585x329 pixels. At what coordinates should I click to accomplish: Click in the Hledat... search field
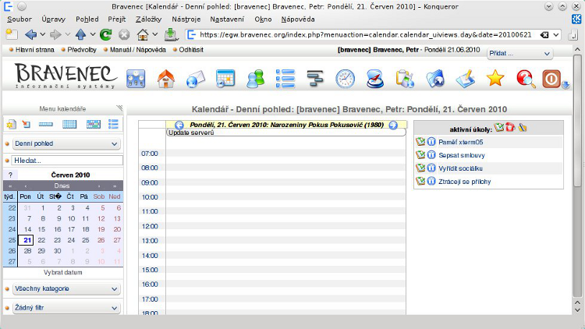pos(67,161)
